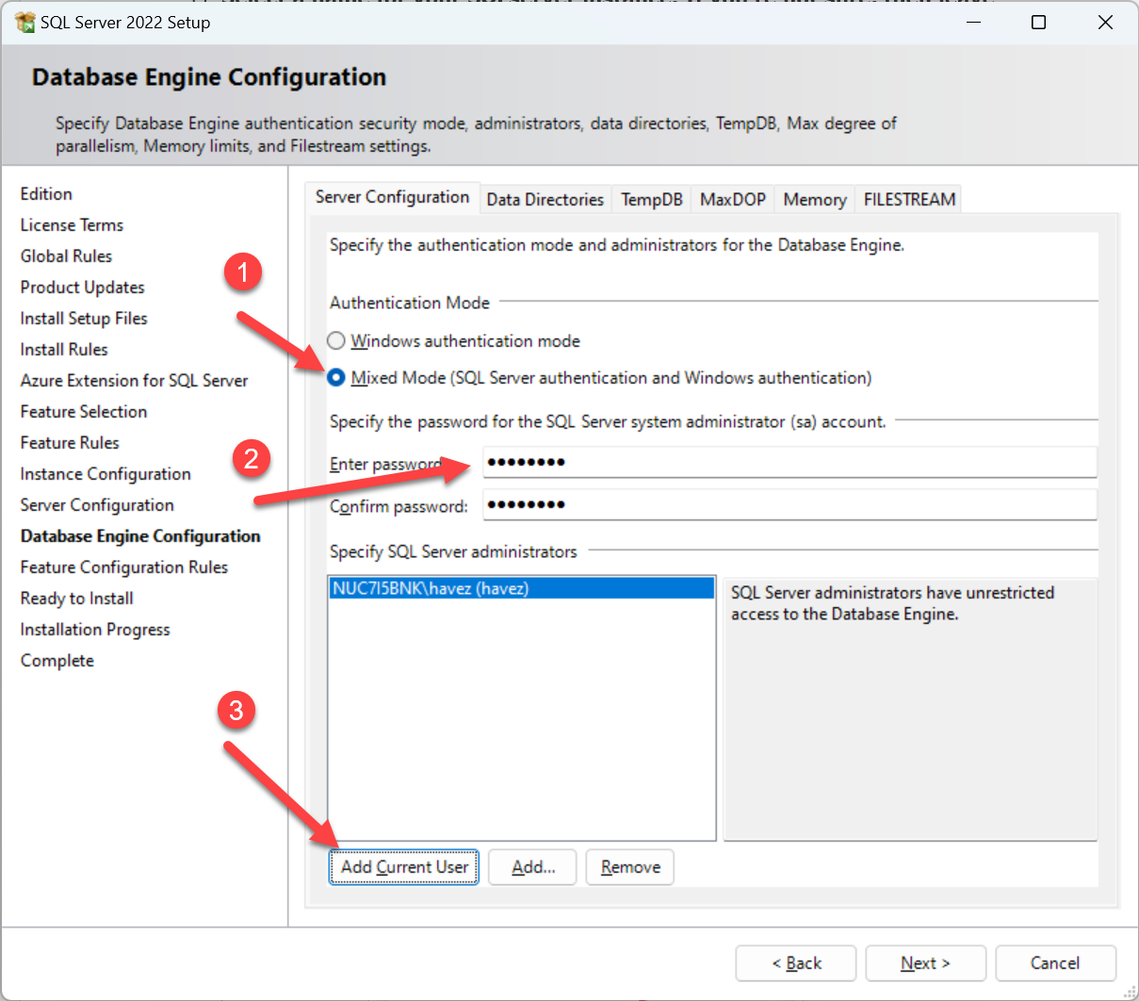Screen dimensions: 1139x1001
Task: Click the Enter password field
Action: click(x=789, y=462)
